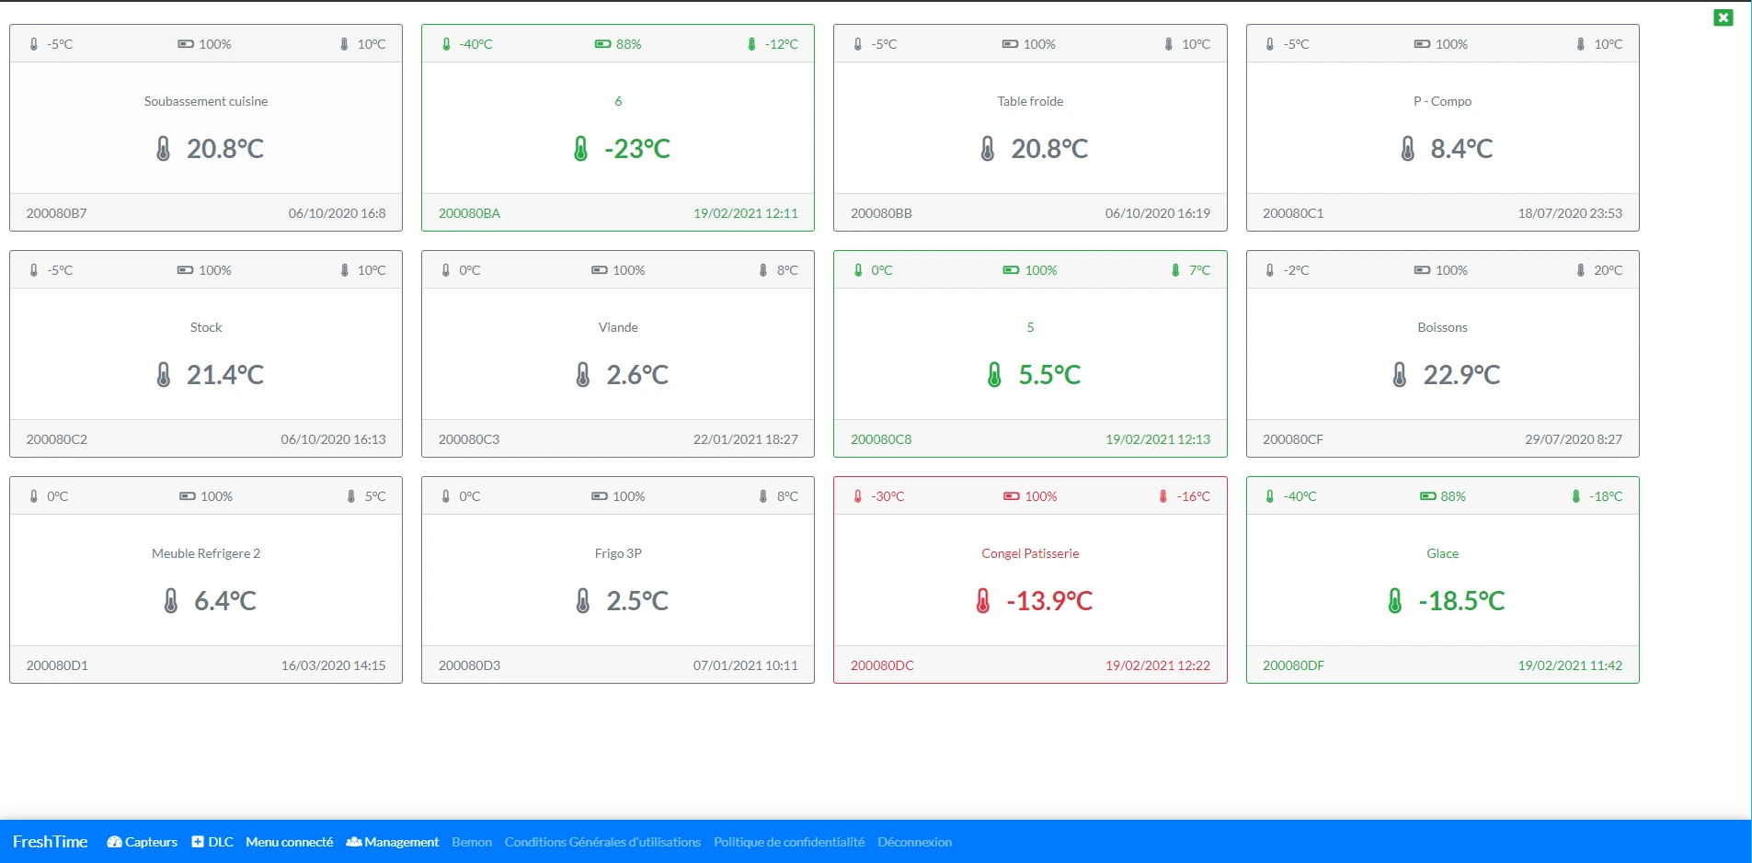Click the Table froide sensor name
Image resolution: width=1752 pixels, height=863 pixels.
[1030, 101]
